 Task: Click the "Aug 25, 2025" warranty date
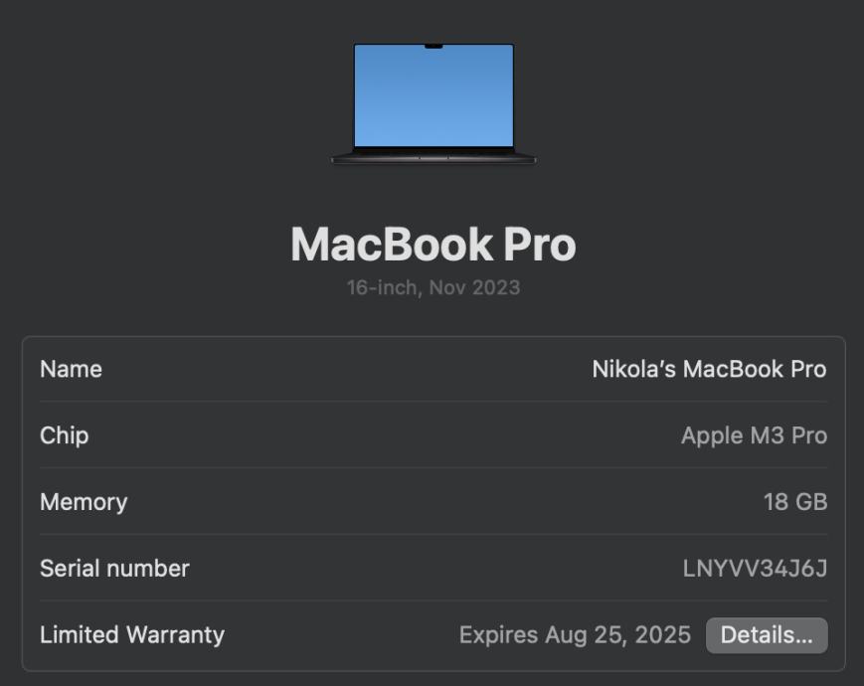(618, 635)
